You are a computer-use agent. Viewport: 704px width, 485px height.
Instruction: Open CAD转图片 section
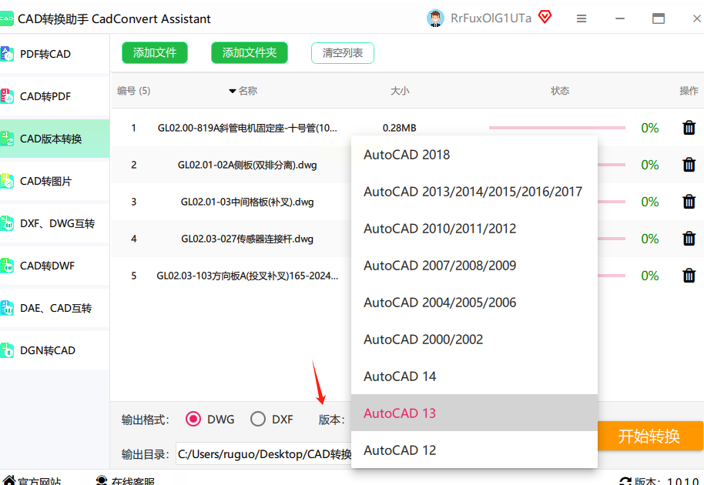tap(55, 181)
